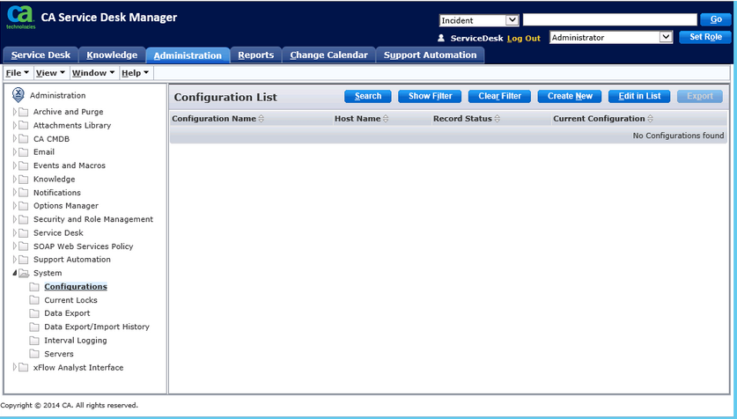Click the Show Filter button
This screenshot has width=737, height=419.
point(431,96)
